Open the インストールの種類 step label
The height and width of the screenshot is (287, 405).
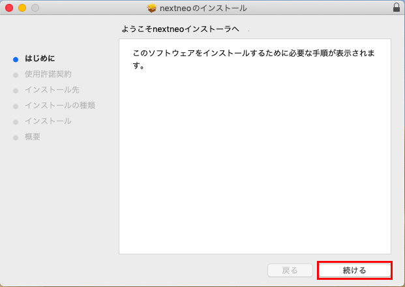tap(60, 106)
